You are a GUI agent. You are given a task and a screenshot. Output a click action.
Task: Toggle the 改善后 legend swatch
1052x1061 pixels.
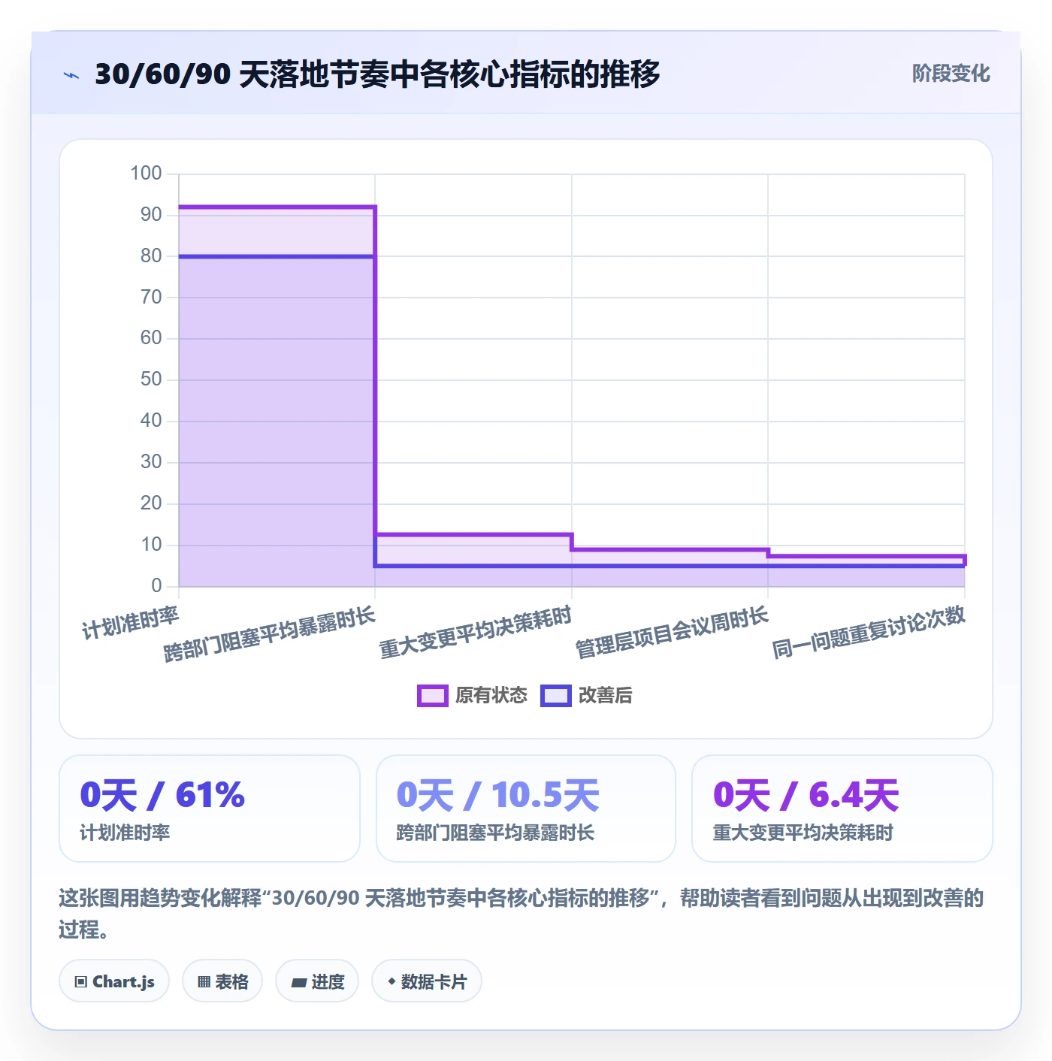click(x=556, y=696)
